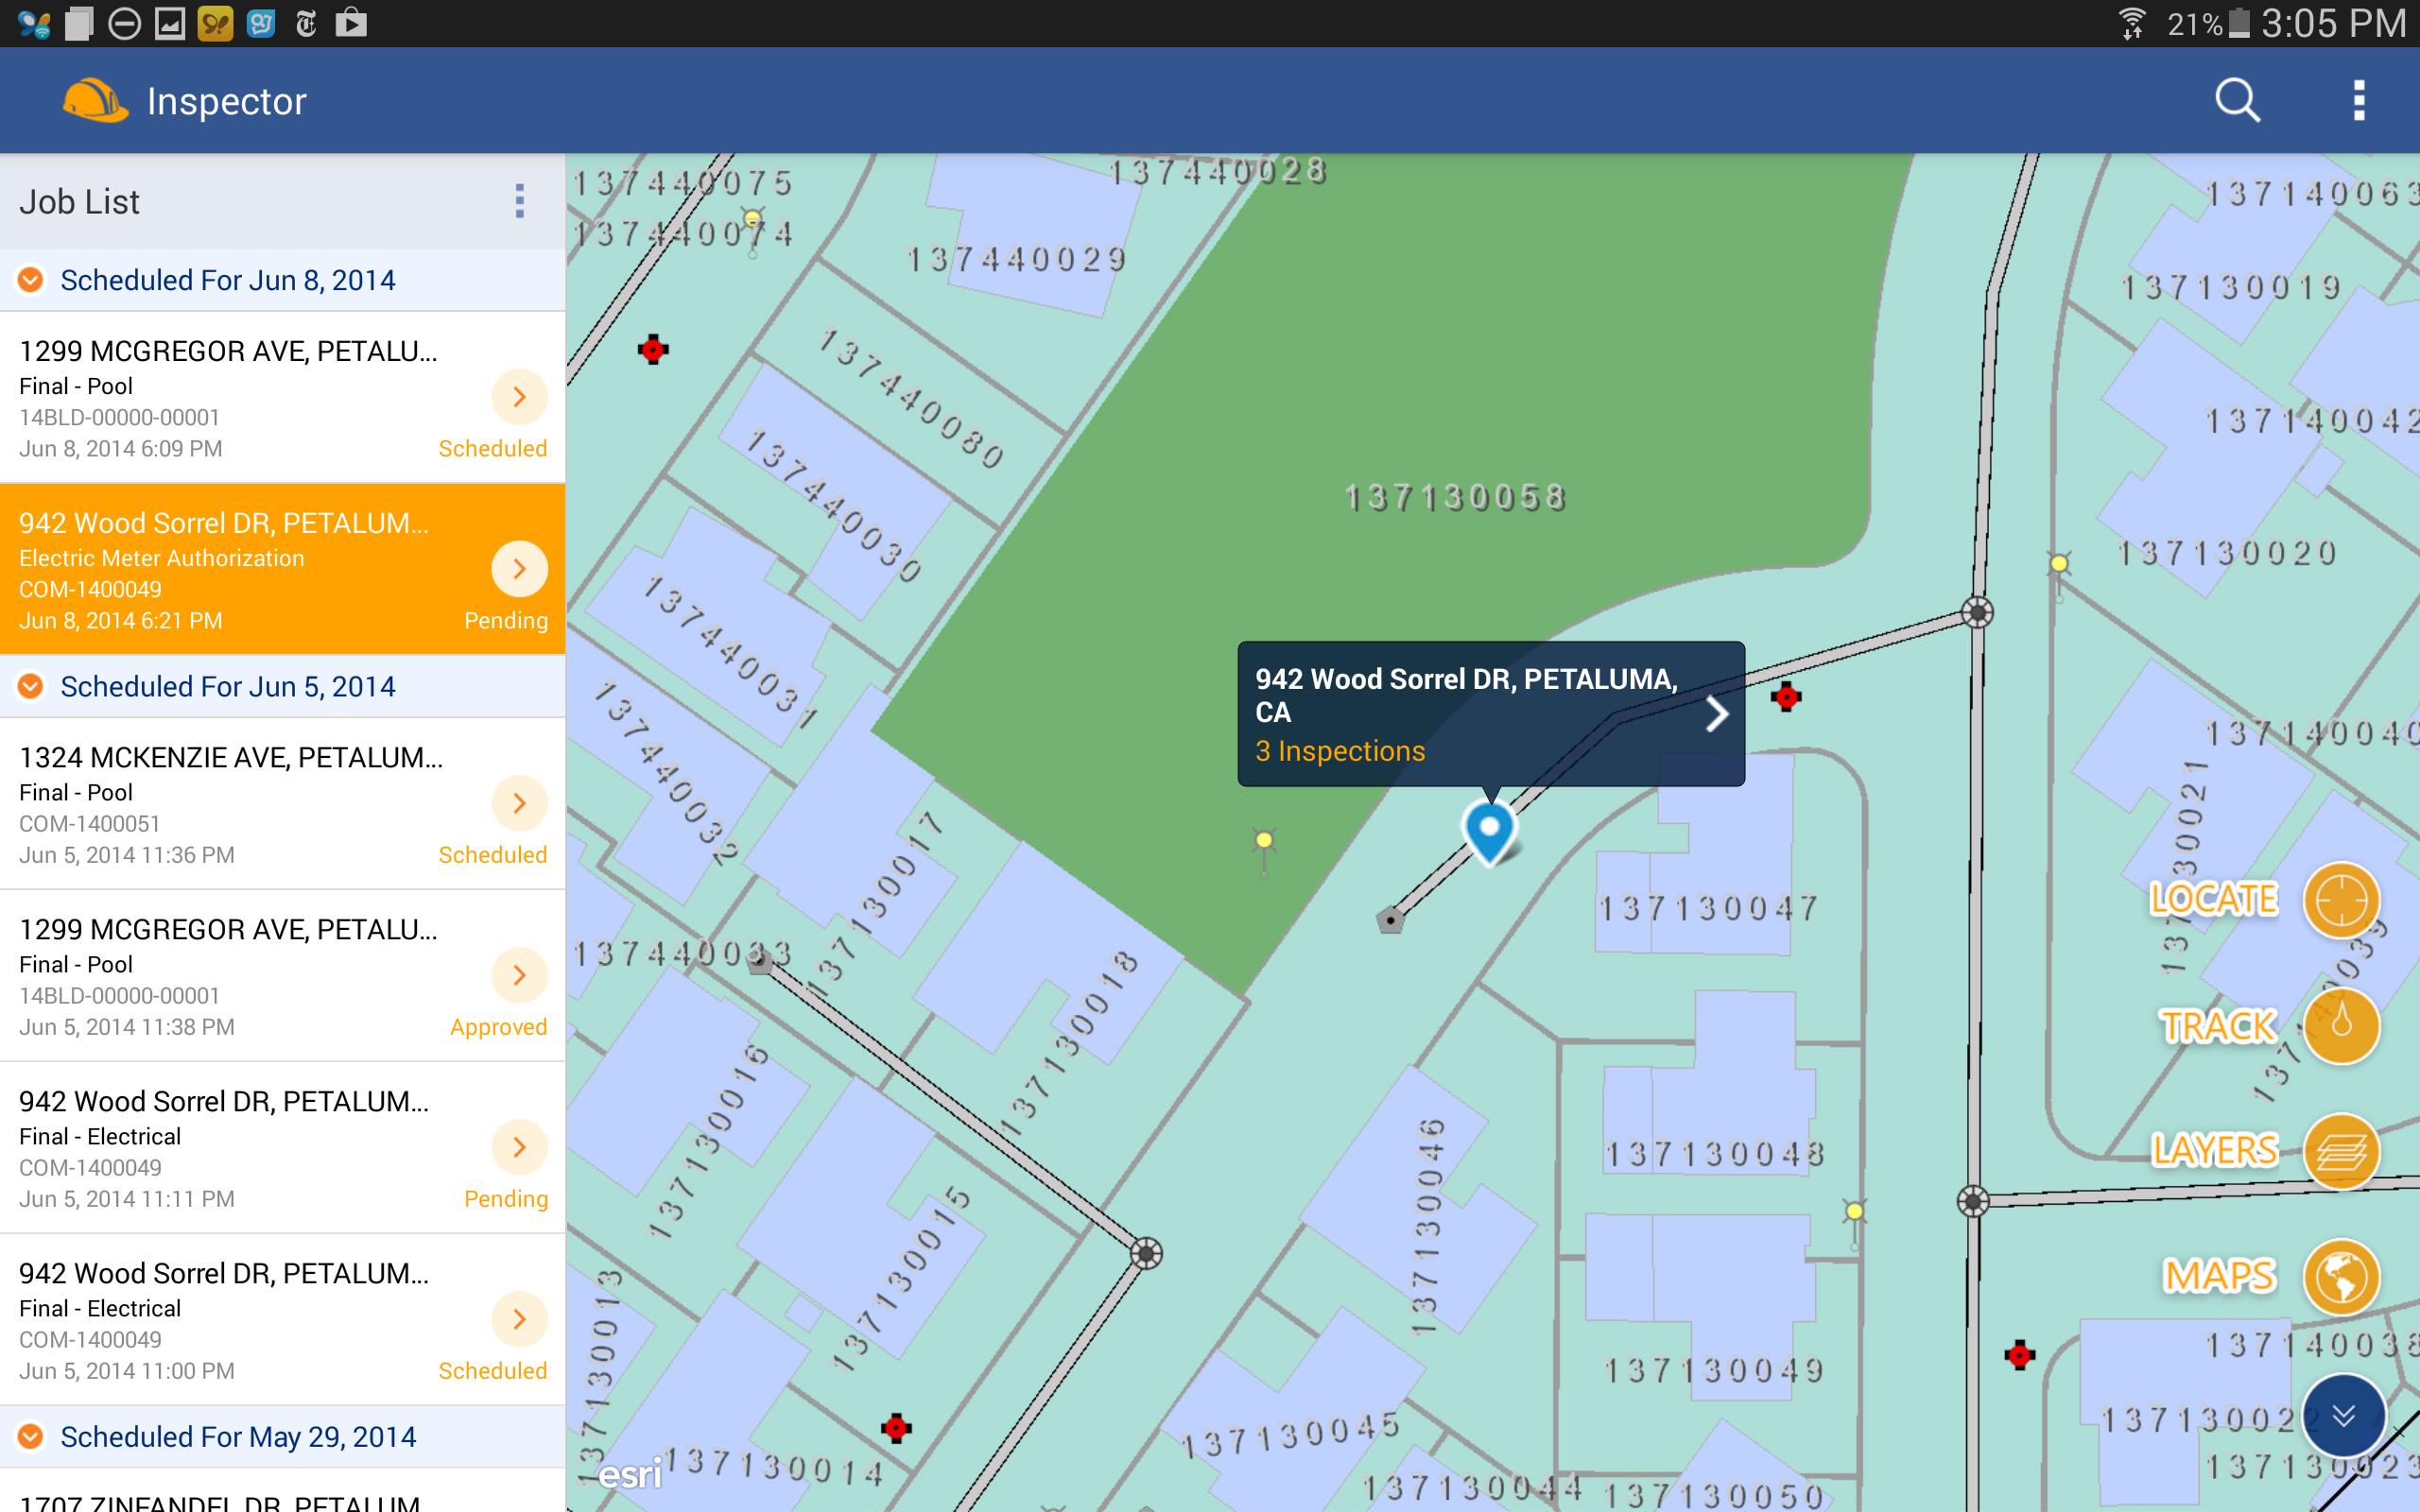Click the 'Approved' status label
Screen dimensions: 2420x1512
[x=498, y=1027]
